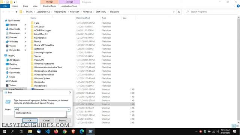The image size is (240, 135).
Task: Select the Windscribe folder
Action: click(x=39, y=82)
